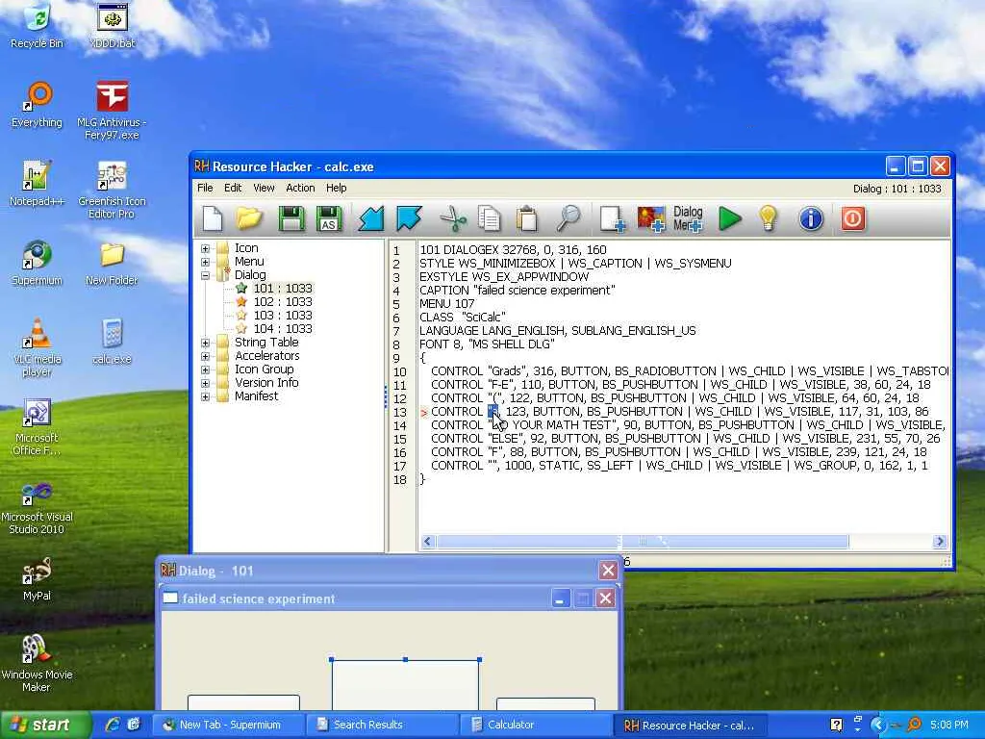Click the editor's horizontal scrollbar thumb
Screen dimensions: 985x739
(642, 542)
